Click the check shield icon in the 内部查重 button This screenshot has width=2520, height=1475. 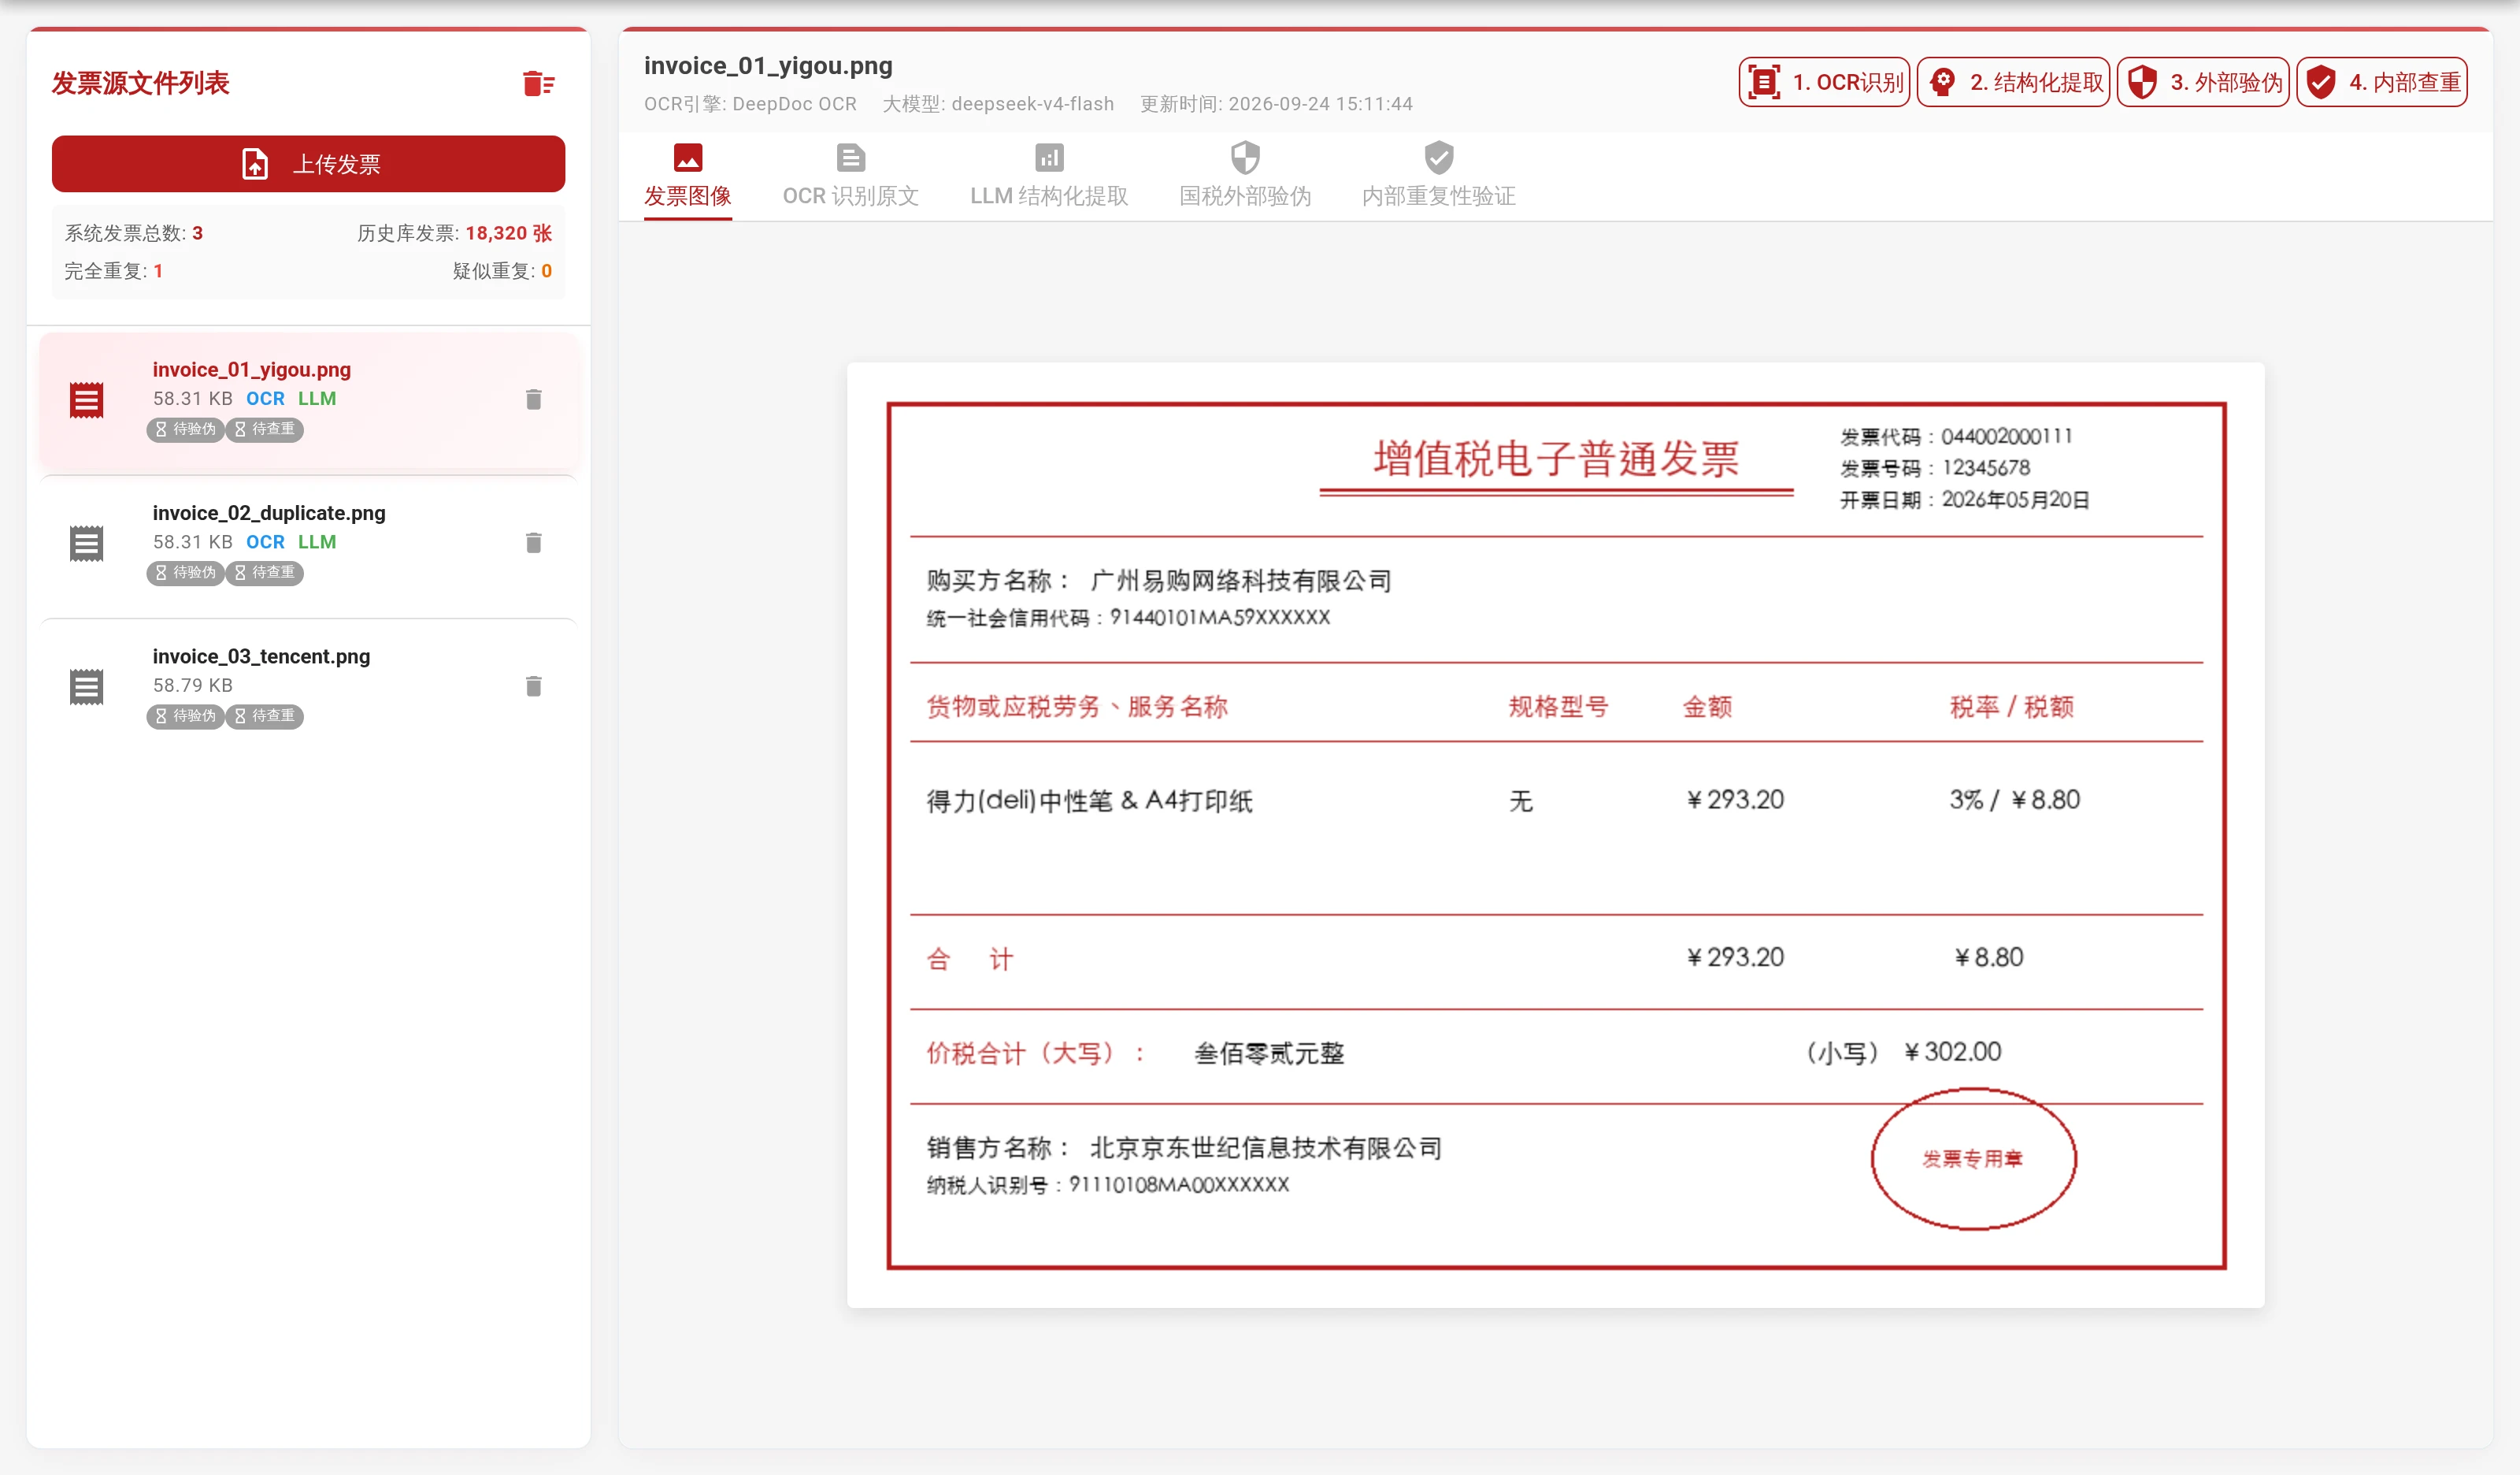[x=2321, y=82]
